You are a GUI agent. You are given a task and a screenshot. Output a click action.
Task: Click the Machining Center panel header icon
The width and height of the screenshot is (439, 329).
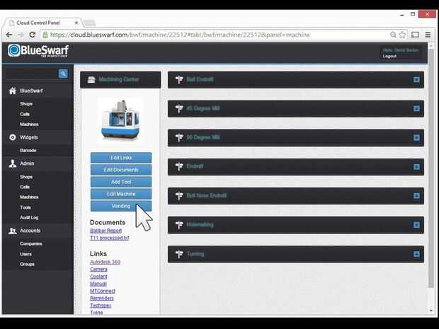click(x=91, y=80)
